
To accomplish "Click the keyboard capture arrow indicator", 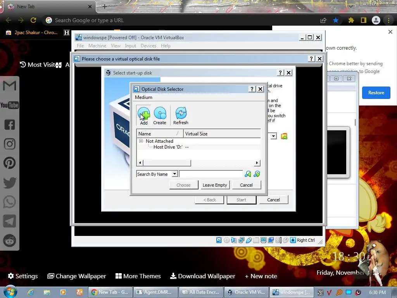I will (293, 240).
